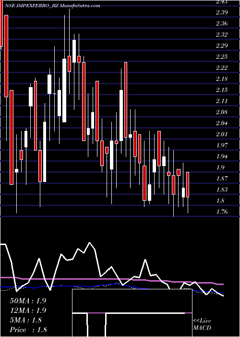Click the 1.83 price axis label

coord(221,190)
